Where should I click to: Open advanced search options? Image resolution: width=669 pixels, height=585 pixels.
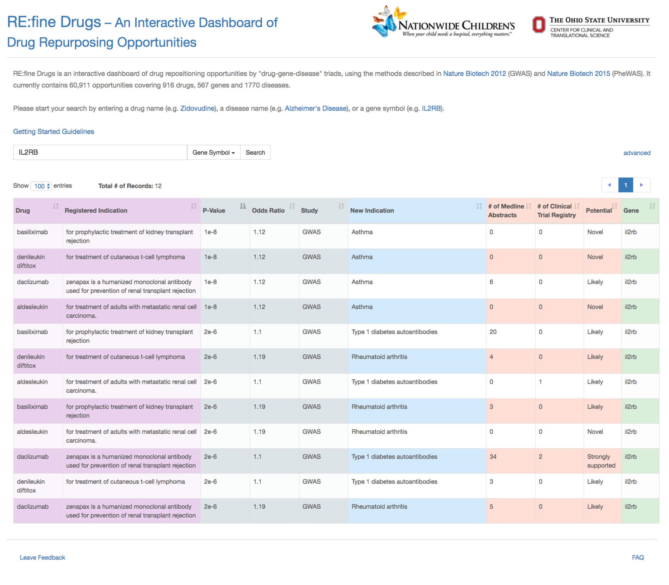click(637, 153)
